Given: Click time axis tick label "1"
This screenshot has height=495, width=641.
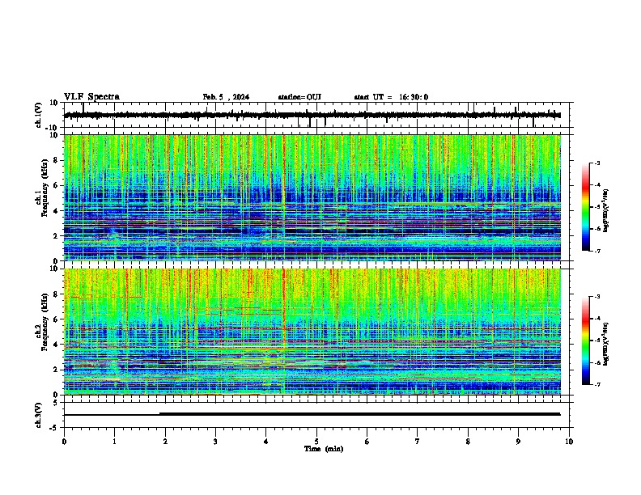Looking at the screenshot, I should [114, 442].
